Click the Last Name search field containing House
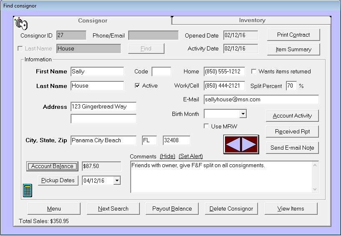 (89, 48)
